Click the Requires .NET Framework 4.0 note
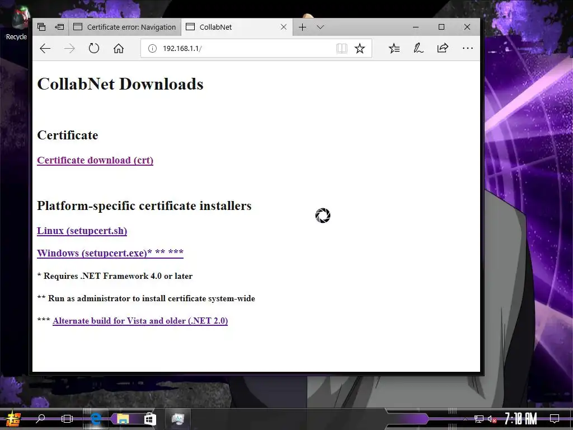573x430 pixels. click(115, 276)
